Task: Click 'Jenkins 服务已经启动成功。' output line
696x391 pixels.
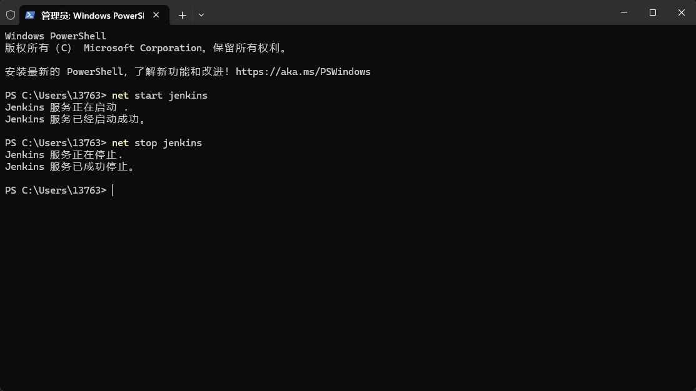Action: (x=76, y=119)
